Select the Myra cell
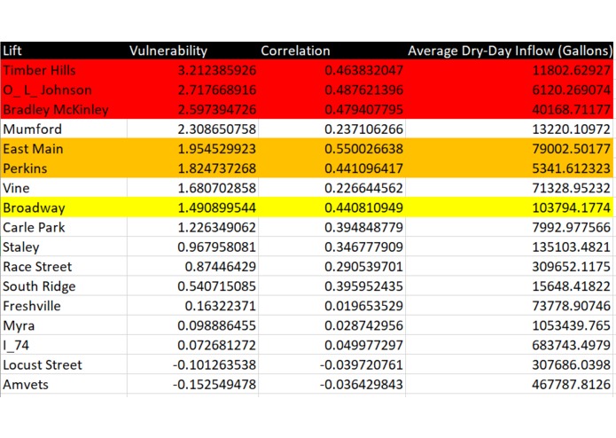 (x=64, y=325)
